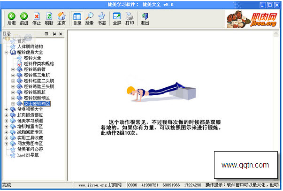Expand the 实用工具收藏 node
This screenshot has height=191, width=283.
click(7, 138)
